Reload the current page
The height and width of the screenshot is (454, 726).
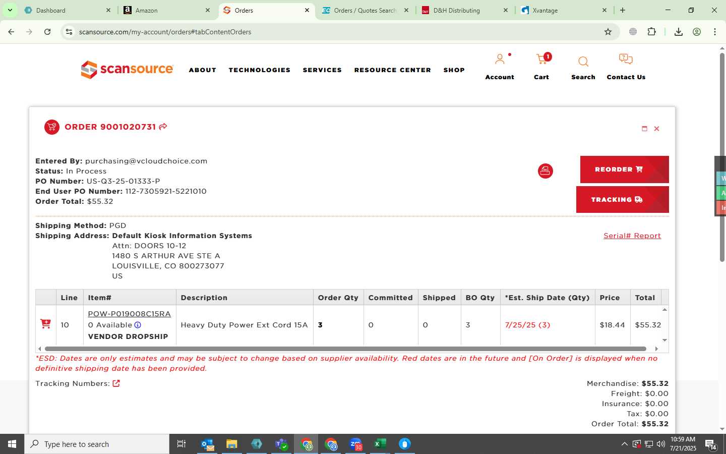[47, 32]
